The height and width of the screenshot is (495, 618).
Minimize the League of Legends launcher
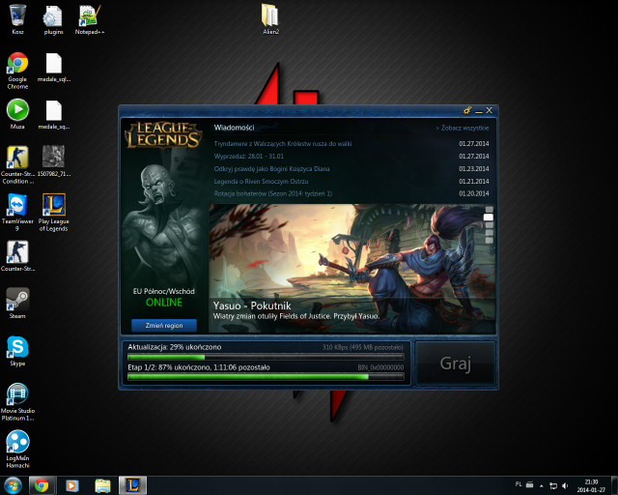(x=479, y=111)
